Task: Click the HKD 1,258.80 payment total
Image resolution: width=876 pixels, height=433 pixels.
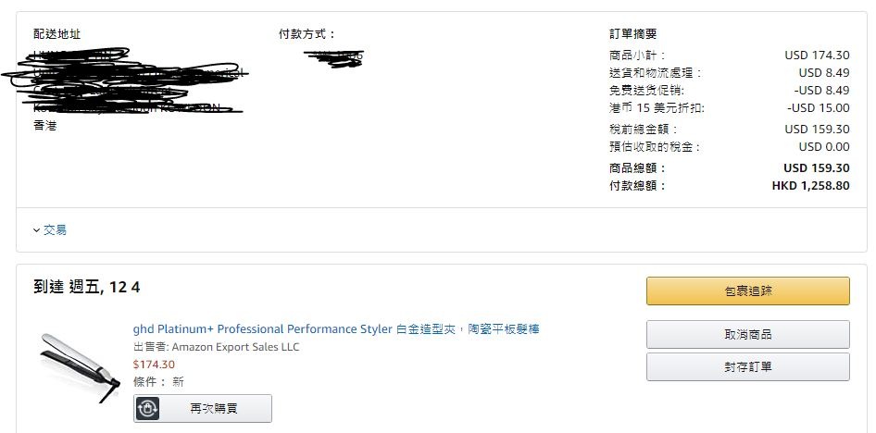Action: (810, 185)
